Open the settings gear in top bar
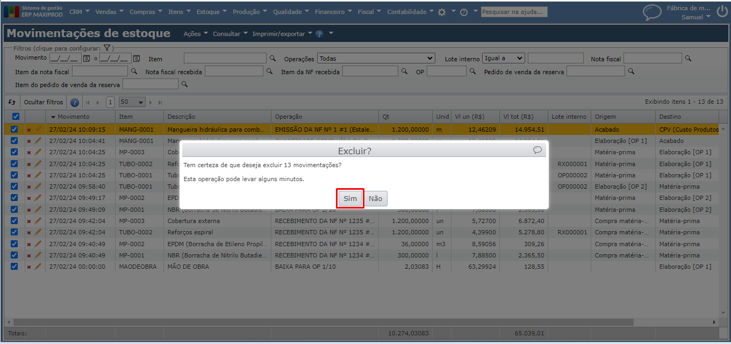Screen dimensions: 731x344 pos(442,12)
